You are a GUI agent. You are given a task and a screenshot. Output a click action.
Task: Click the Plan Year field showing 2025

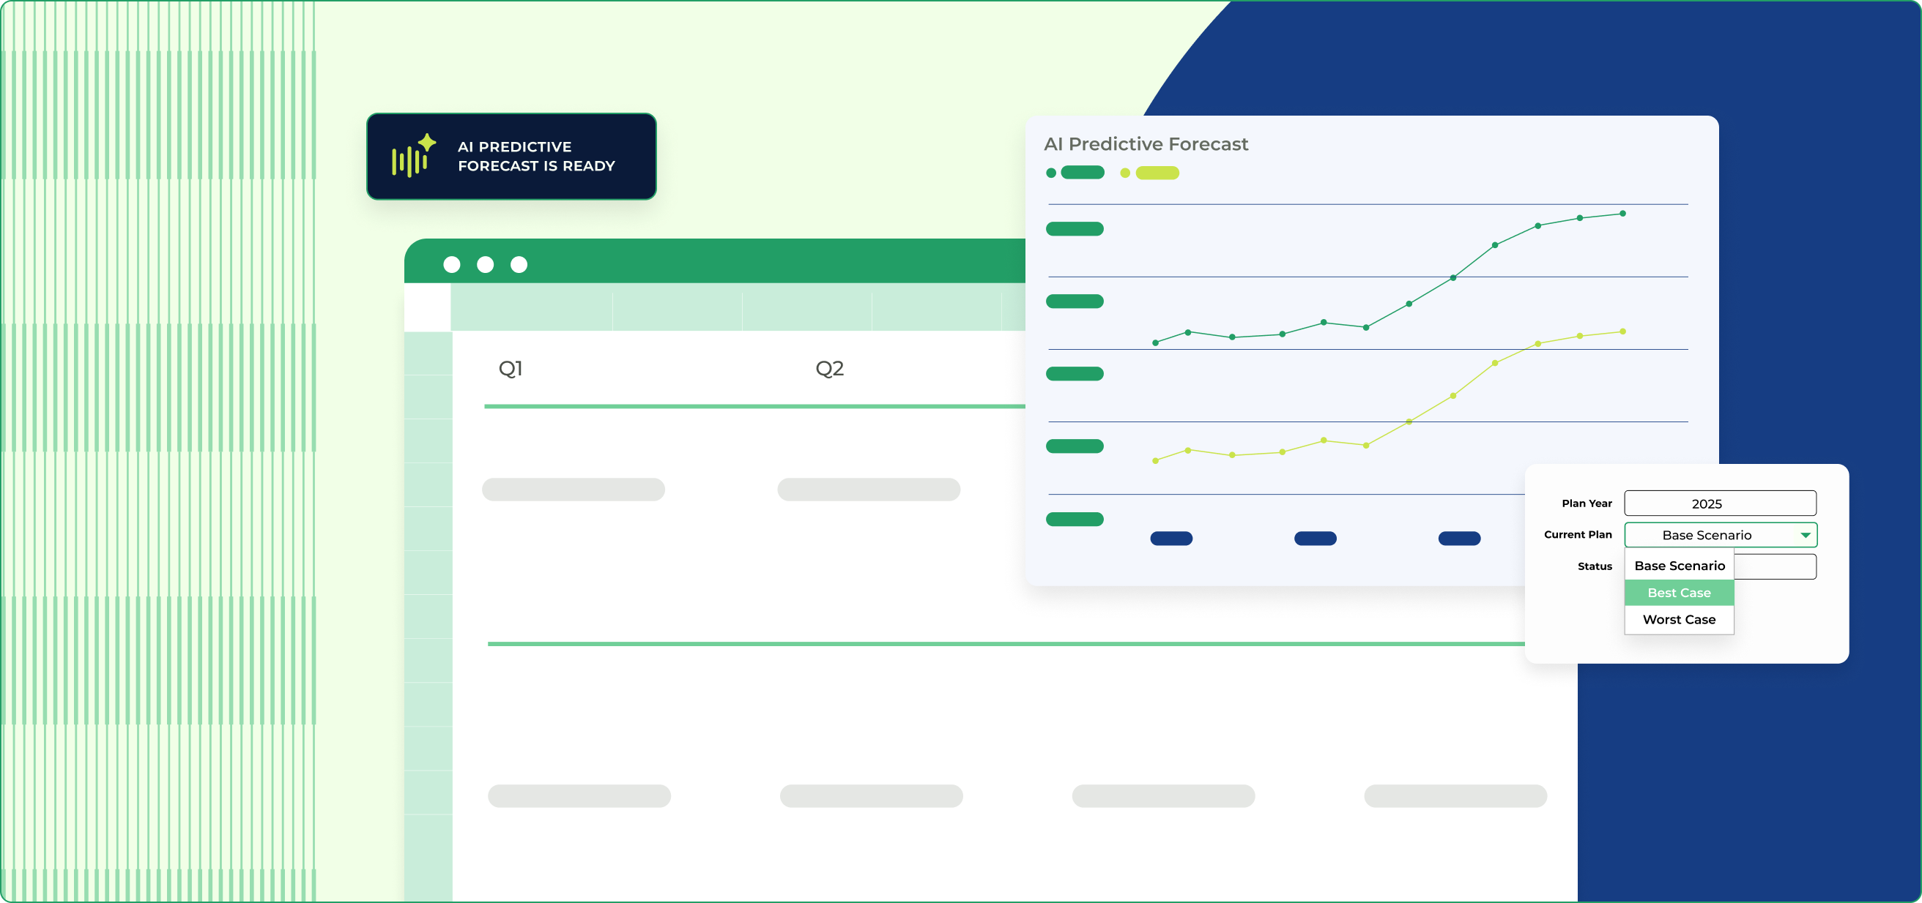tap(1720, 503)
